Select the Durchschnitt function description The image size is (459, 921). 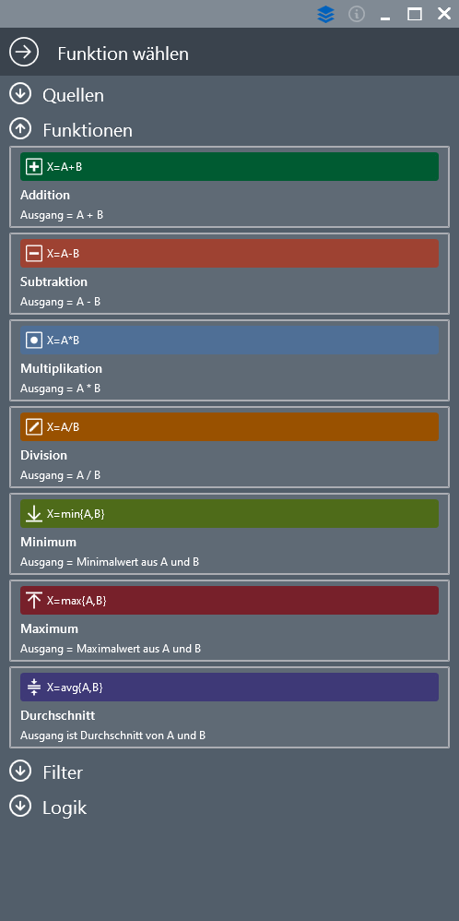click(112, 736)
